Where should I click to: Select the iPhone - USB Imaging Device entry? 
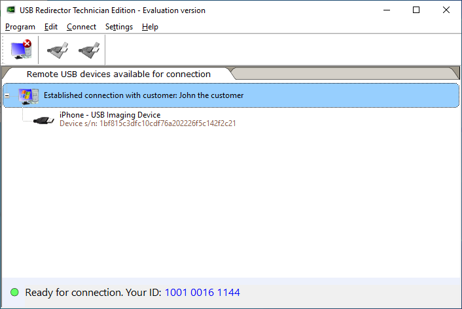pyautogui.click(x=110, y=115)
